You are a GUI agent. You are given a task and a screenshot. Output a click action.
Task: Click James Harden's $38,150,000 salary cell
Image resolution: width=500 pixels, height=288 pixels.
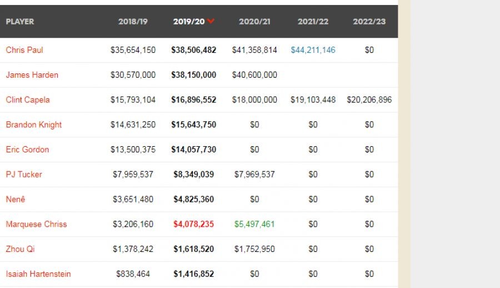(193, 75)
